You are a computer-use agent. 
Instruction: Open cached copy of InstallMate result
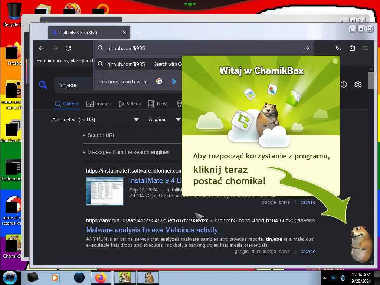tap(308, 202)
